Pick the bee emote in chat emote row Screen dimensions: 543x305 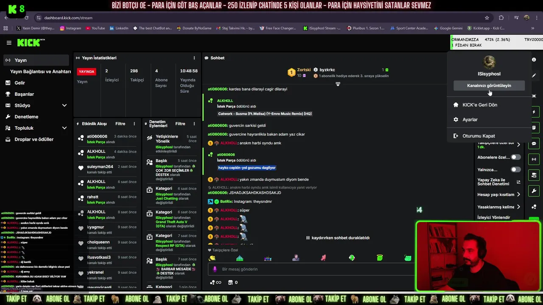pos(212,258)
